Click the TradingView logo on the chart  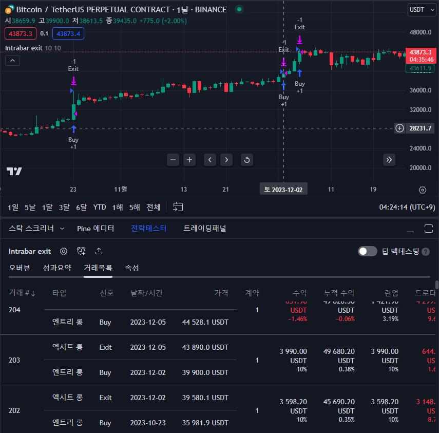(14, 171)
